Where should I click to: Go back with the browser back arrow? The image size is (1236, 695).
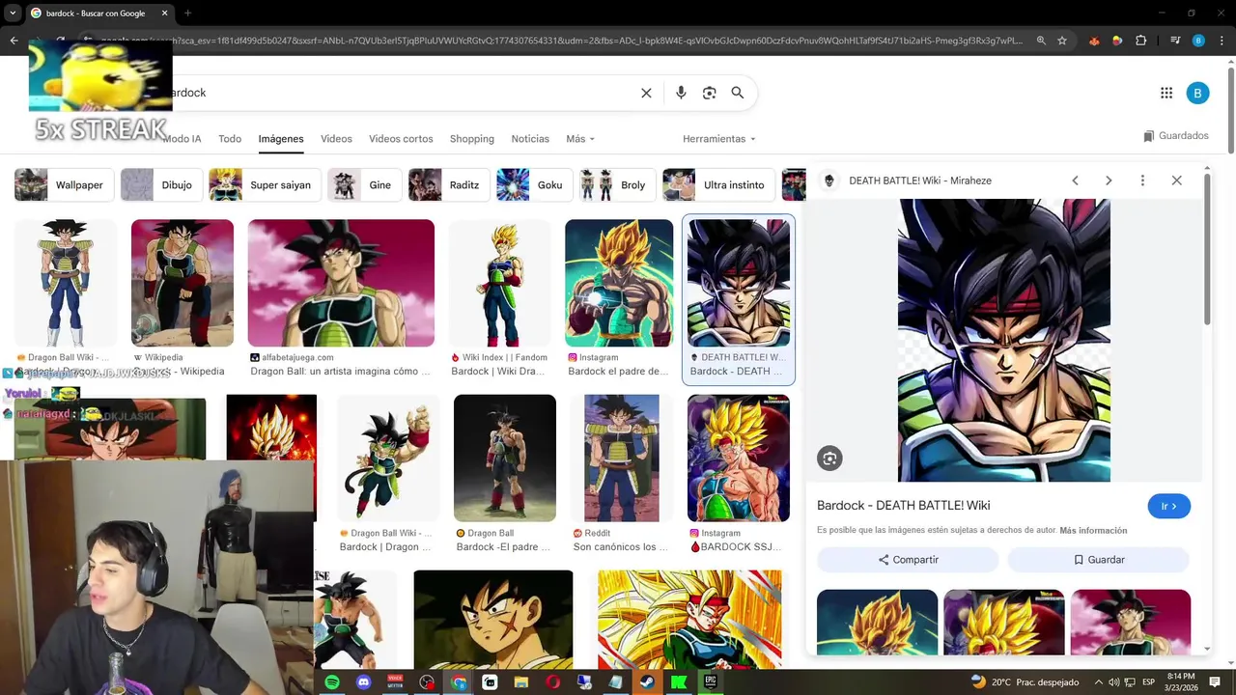(x=14, y=41)
